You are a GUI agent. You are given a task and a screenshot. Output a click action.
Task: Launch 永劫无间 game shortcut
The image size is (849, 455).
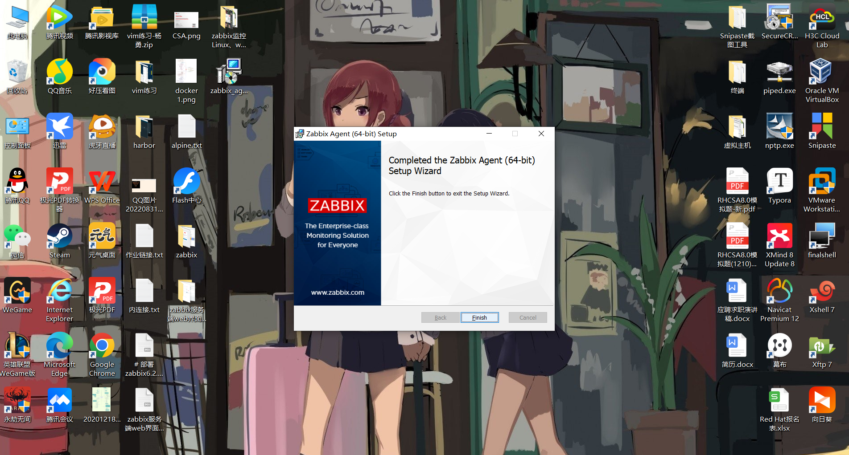click(x=17, y=406)
